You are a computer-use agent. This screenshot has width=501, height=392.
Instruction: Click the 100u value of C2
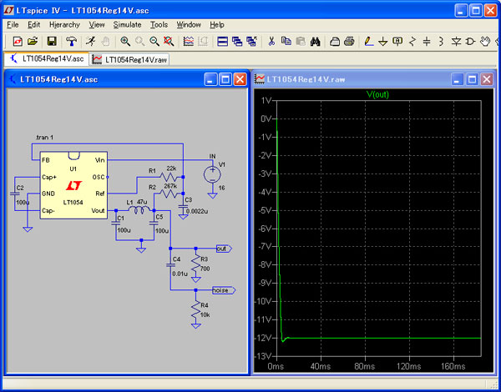[x=23, y=202]
